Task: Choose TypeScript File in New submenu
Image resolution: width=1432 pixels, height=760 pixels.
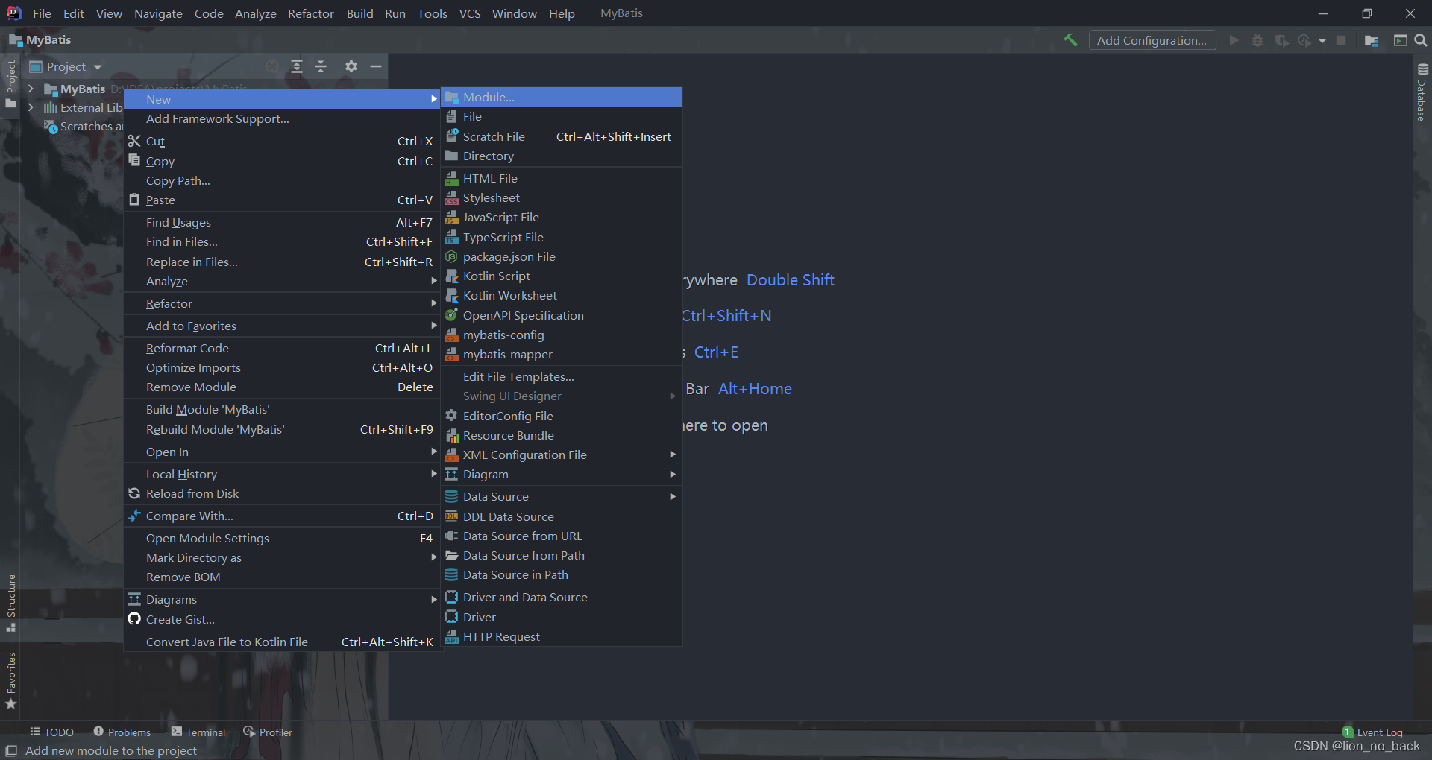Action: [562, 237]
